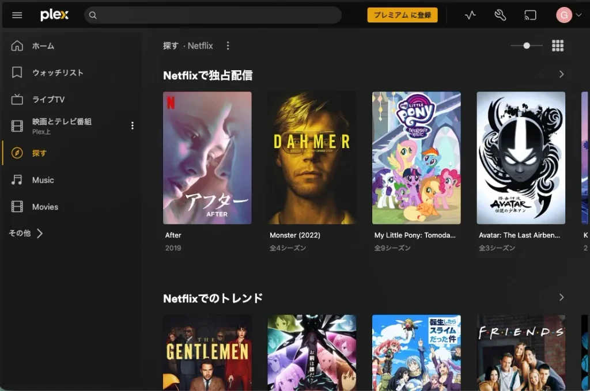Click 全3シーズン under Avatar
This screenshot has width=590, height=391.
click(x=497, y=248)
